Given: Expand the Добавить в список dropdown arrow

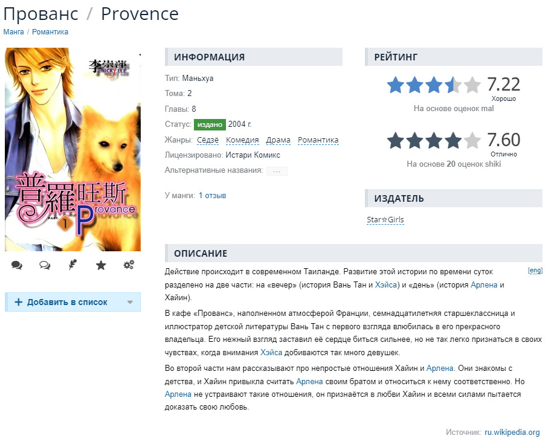Looking at the screenshot, I should point(130,302).
